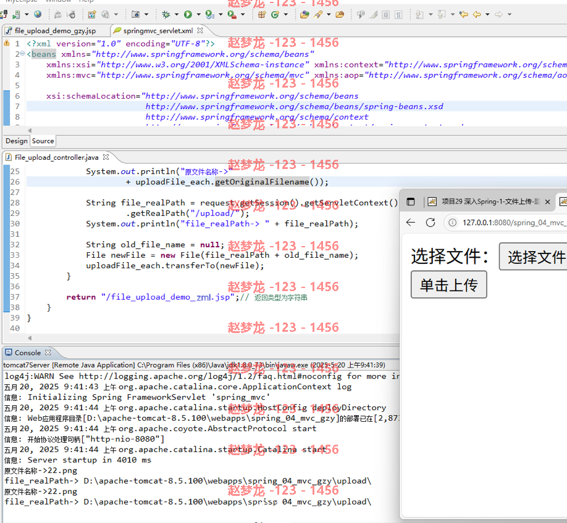Click the 单击上传 upload button
Screen dimensions: 567x523
click(449, 285)
